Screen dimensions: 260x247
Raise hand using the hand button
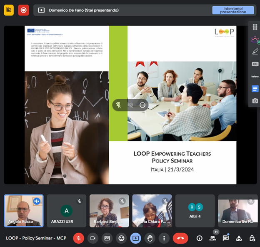tap(150, 238)
